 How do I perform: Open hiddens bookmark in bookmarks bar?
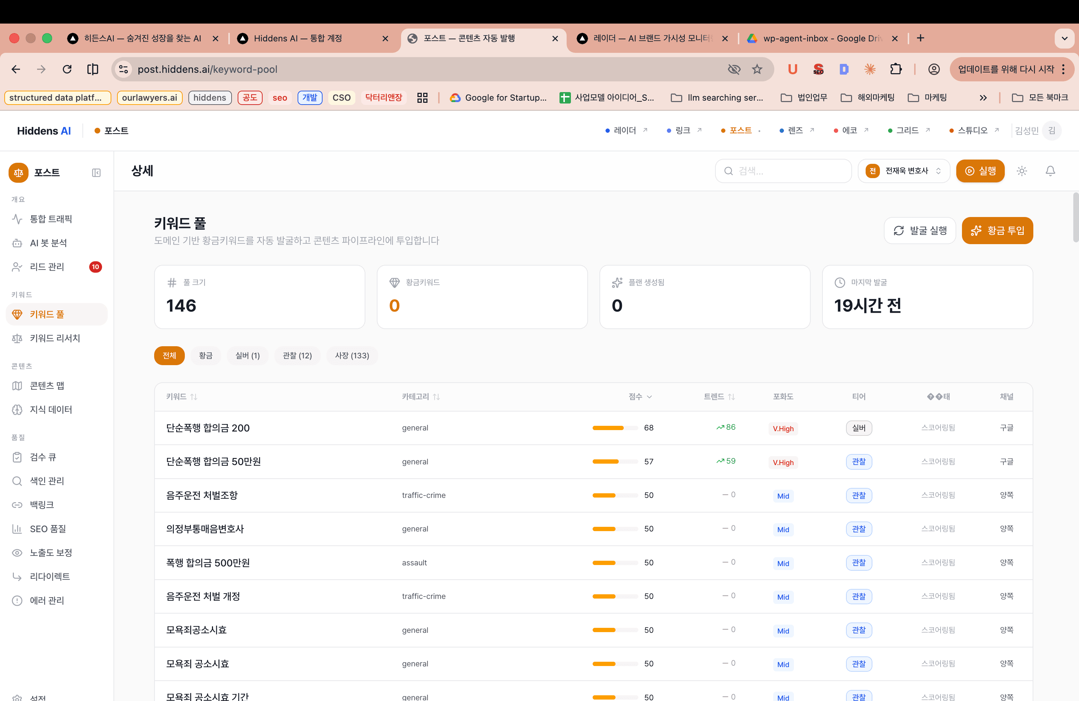210,97
